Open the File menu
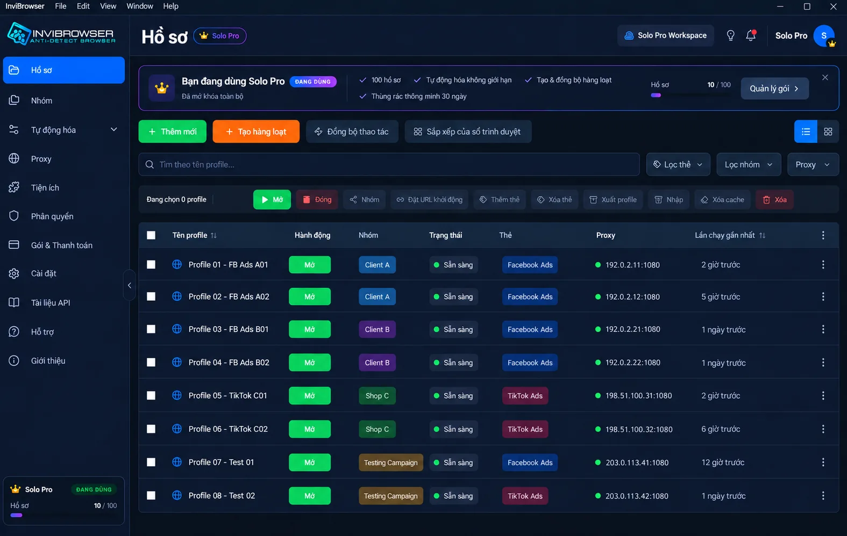 tap(61, 6)
